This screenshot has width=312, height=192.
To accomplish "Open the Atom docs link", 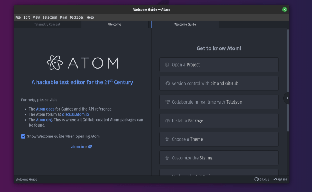I will [45, 109].
